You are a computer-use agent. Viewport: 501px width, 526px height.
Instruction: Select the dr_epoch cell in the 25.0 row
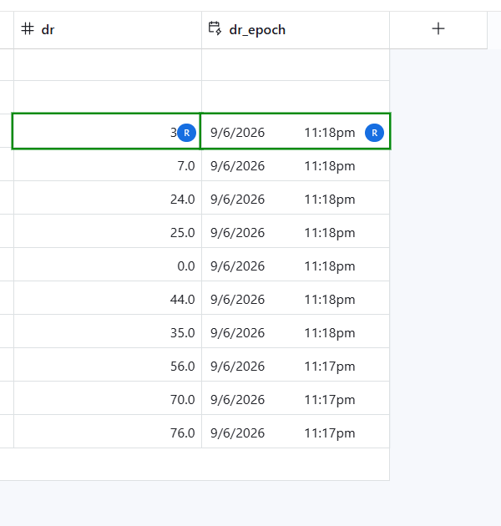296,231
